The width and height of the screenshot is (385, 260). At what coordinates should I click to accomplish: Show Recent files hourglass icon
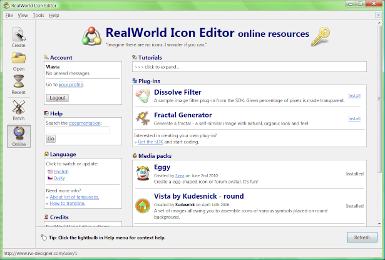(19, 81)
